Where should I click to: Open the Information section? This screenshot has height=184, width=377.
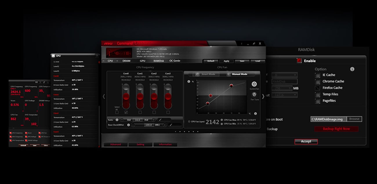pyautogui.click(x=165, y=144)
